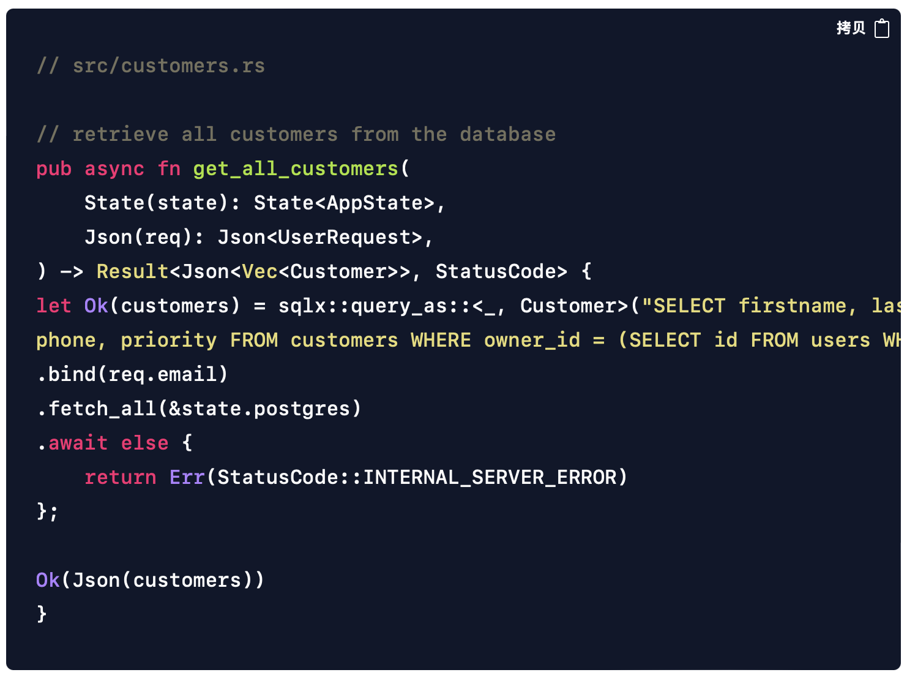Click the .fetch_all(&state.postgres) line

[199, 409]
